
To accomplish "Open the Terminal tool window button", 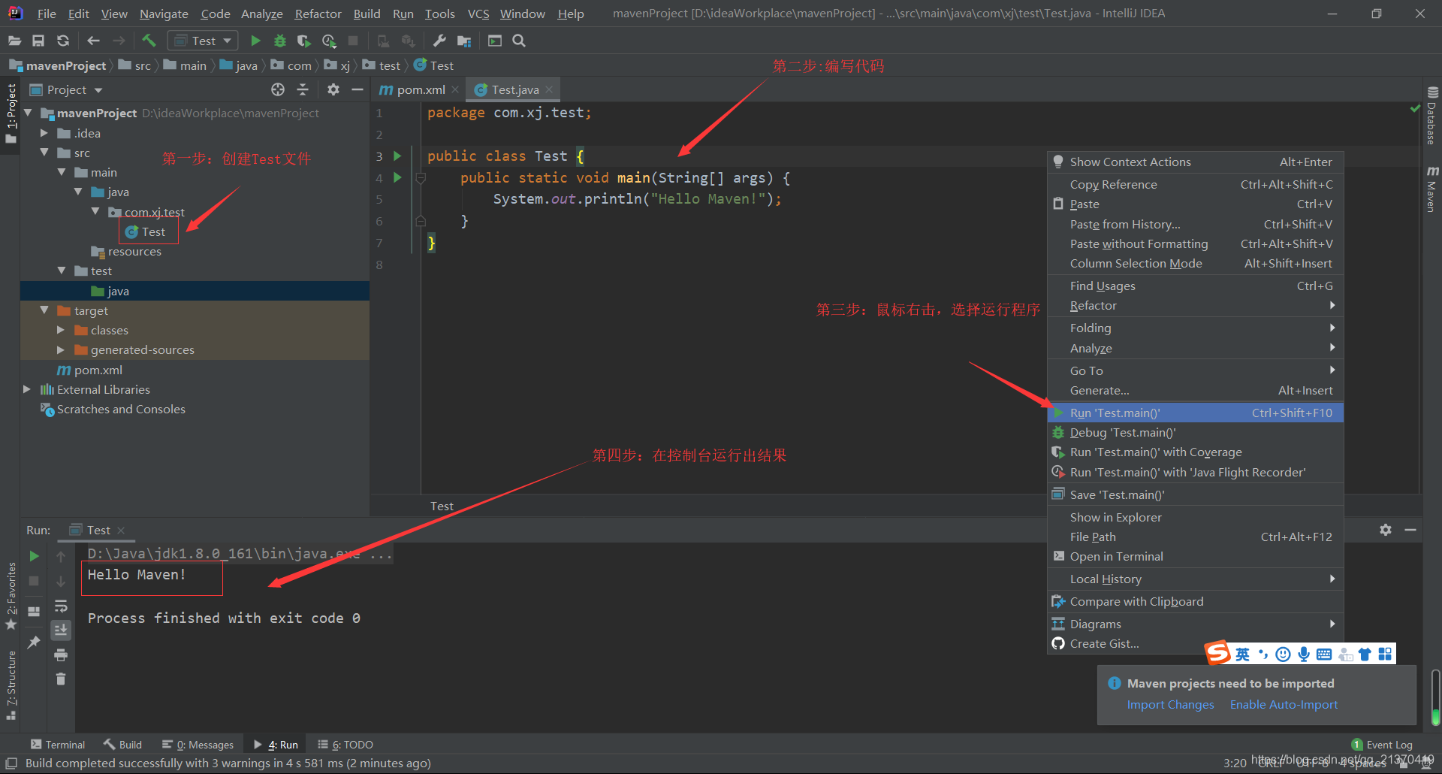I will click(58, 745).
